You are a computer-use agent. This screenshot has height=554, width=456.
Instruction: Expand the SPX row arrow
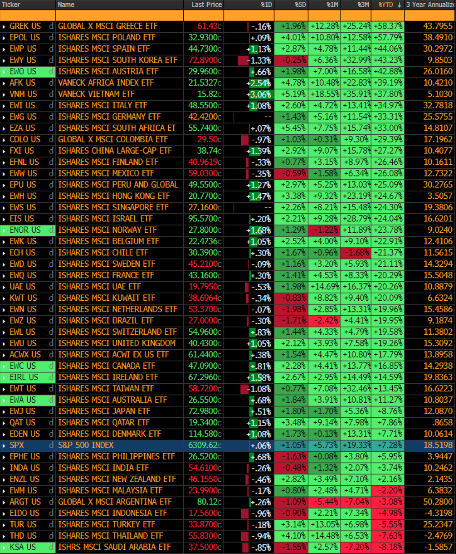[4, 445]
